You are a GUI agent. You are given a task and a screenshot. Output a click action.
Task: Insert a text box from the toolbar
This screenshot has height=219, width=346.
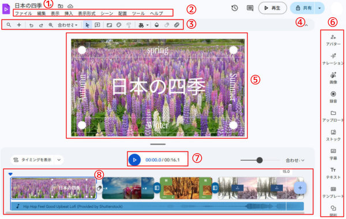(97, 25)
